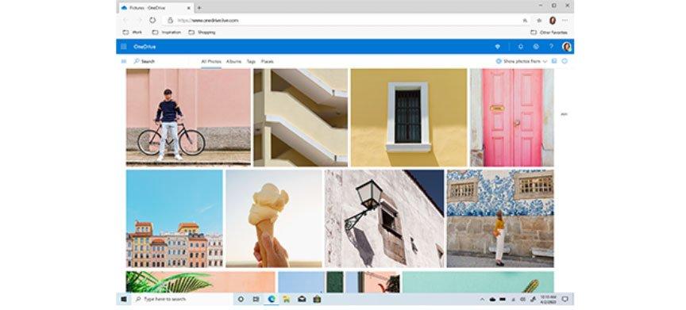The width and height of the screenshot is (686, 310).
Task: Open the Action Center notifications
Action: click(x=565, y=299)
